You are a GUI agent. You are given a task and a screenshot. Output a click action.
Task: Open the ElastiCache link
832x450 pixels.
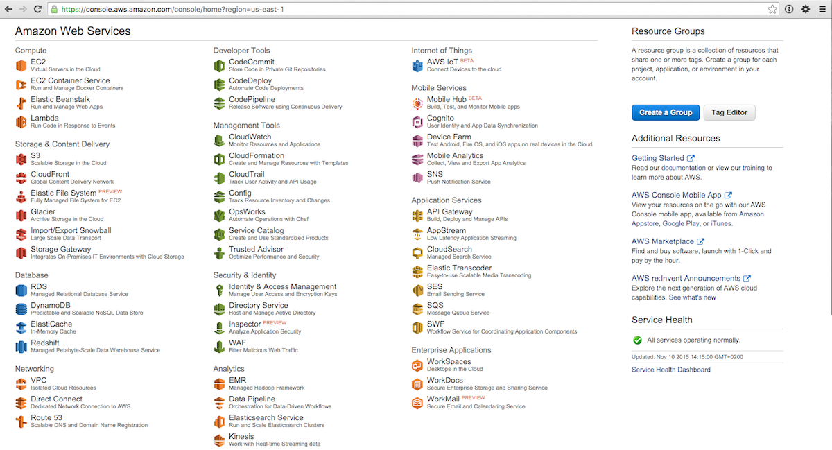[51, 324]
